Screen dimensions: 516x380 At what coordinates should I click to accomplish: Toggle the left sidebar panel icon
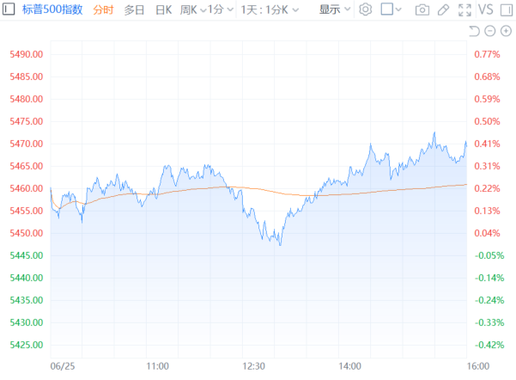pos(9,9)
